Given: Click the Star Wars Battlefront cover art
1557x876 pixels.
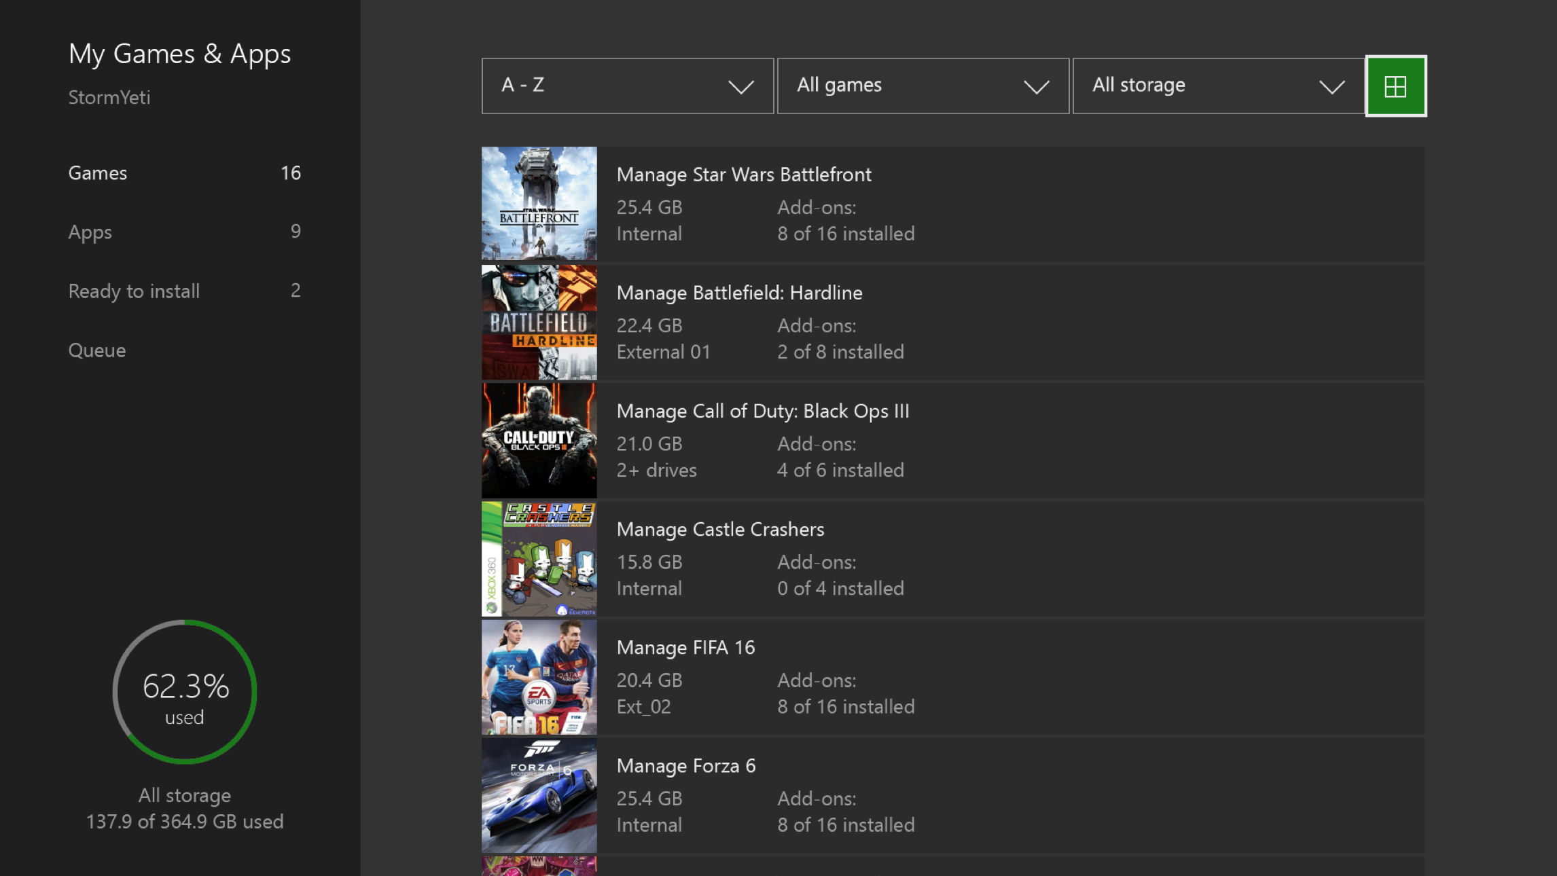Looking at the screenshot, I should click(x=539, y=203).
